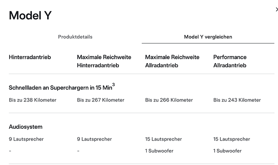Click the Maximale Reichweite Allradantrieb header

click(x=172, y=61)
